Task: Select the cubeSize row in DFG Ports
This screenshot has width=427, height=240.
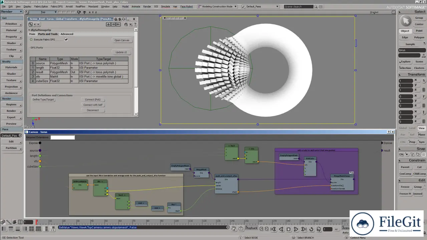Action: 79,81
